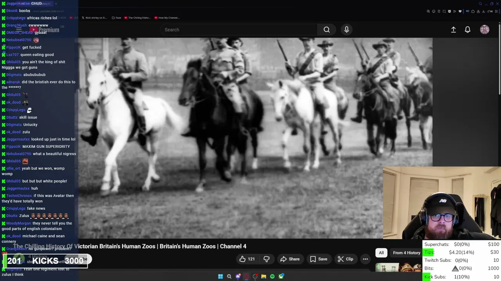Open Spotify from the taskbar
The image size is (501, 281).
point(272,276)
